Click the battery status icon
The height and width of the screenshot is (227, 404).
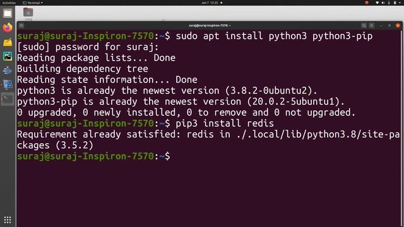395,3
